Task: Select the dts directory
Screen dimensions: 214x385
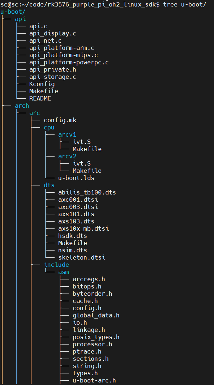Action: (49, 185)
